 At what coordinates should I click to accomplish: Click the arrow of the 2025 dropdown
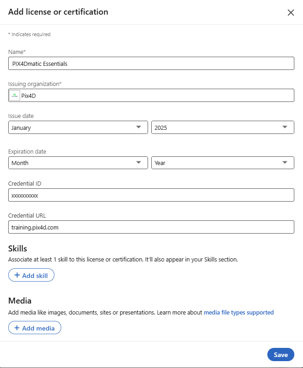point(285,128)
